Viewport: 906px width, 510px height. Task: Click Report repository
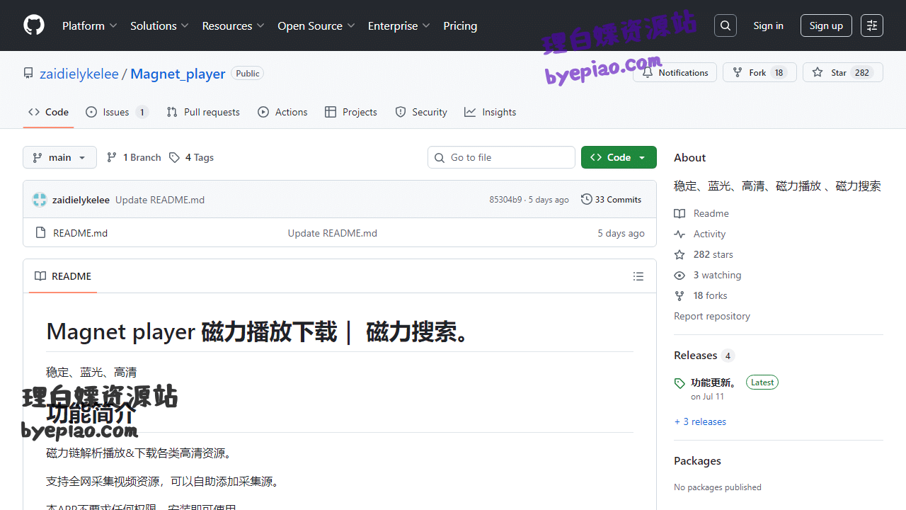(x=712, y=316)
